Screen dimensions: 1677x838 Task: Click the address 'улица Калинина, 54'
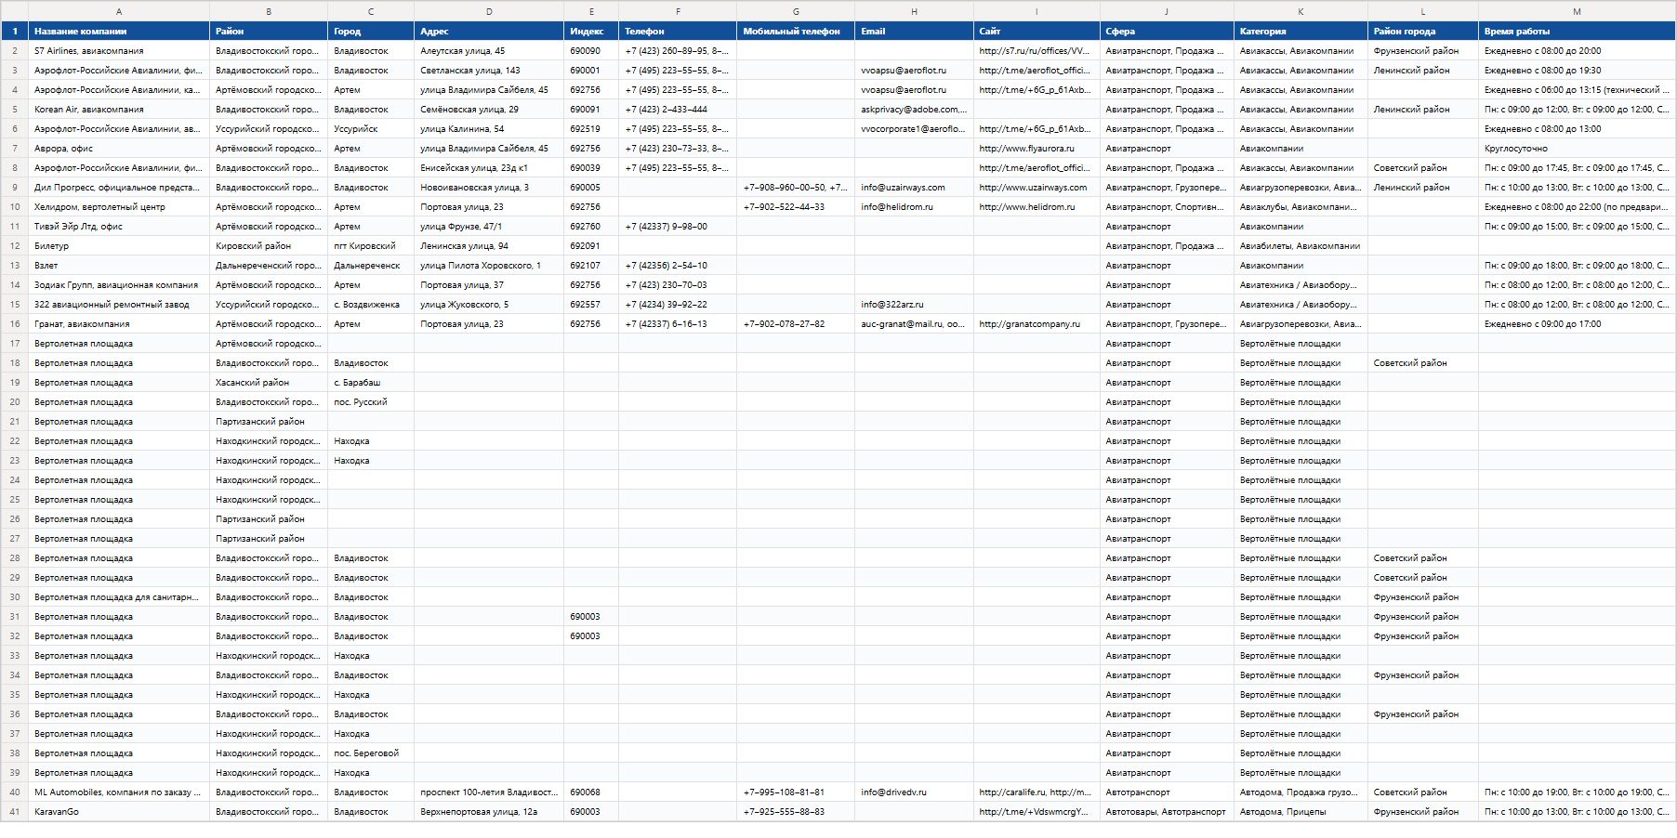coord(489,129)
